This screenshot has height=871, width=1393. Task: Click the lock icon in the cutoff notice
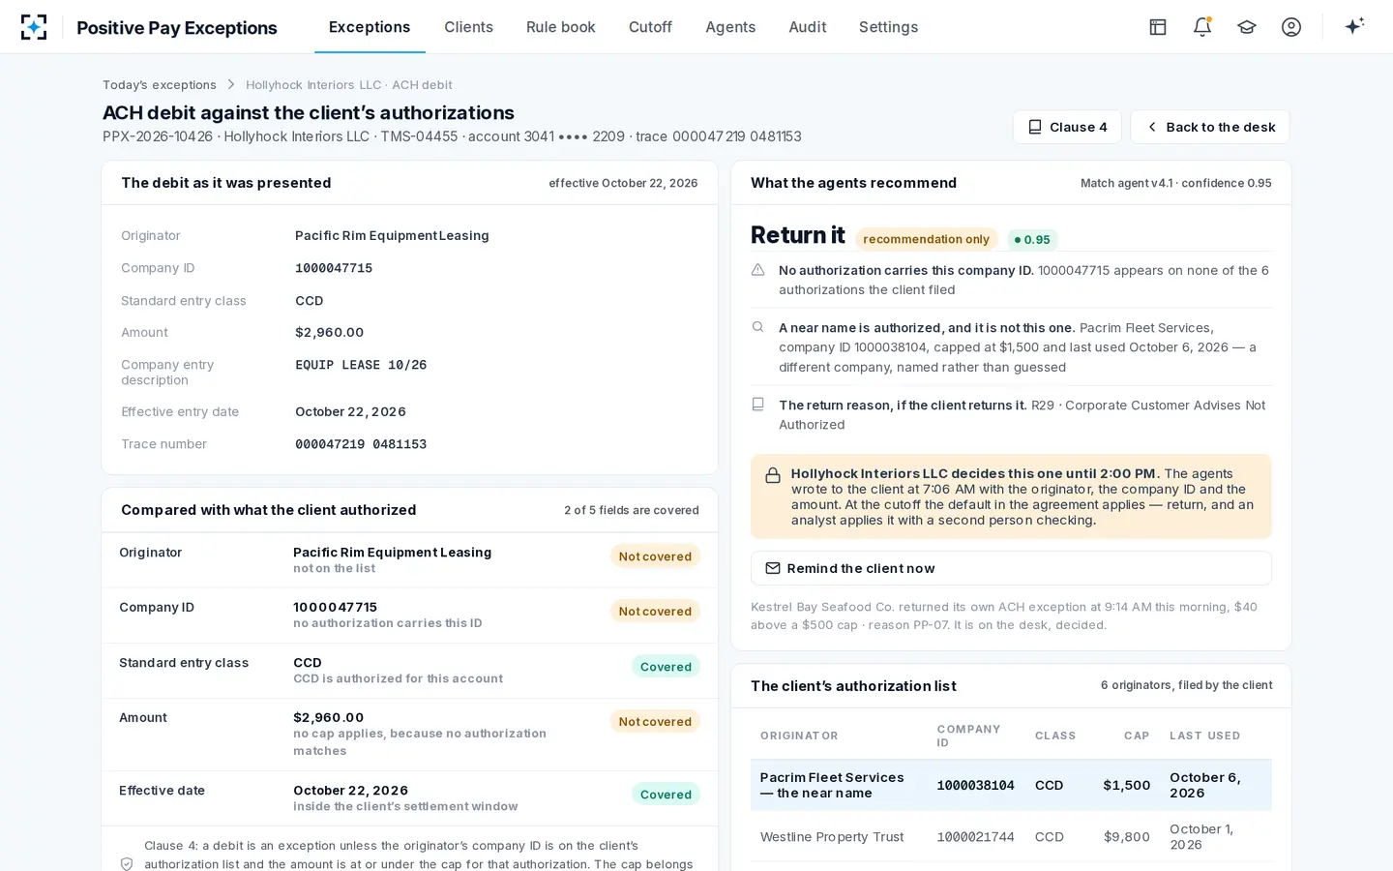point(773,475)
